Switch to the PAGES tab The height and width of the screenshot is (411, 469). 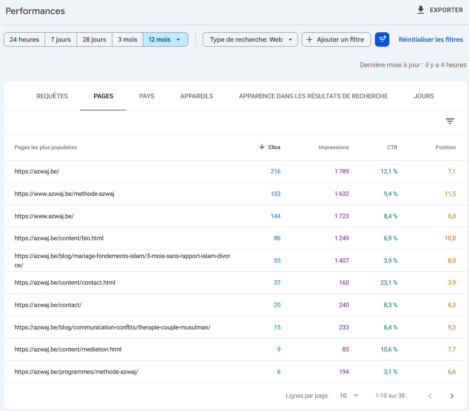point(103,96)
